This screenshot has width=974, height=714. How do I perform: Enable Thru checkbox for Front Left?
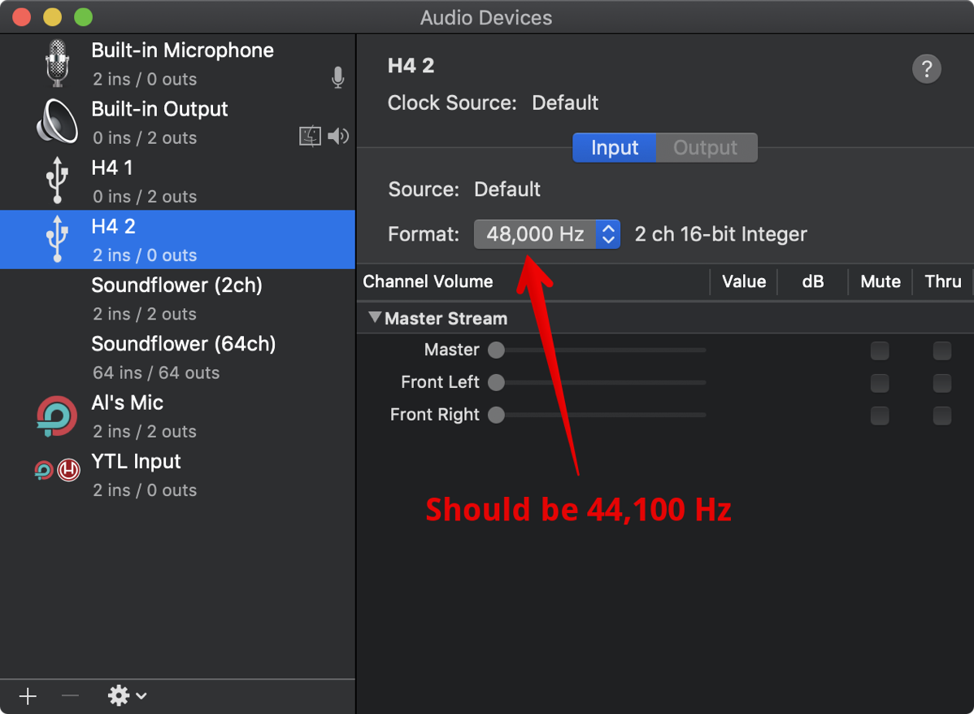942,383
